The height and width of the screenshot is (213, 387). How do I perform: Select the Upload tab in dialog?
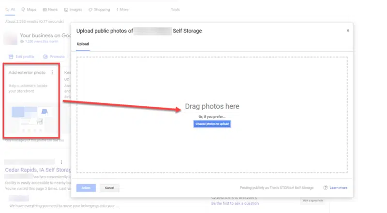(83, 44)
